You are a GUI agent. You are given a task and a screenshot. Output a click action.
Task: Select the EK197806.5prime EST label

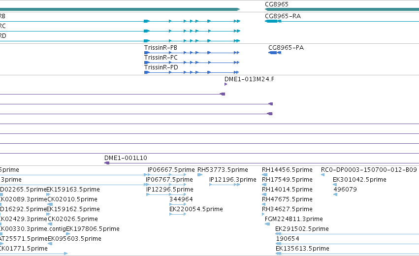[x=93, y=229]
